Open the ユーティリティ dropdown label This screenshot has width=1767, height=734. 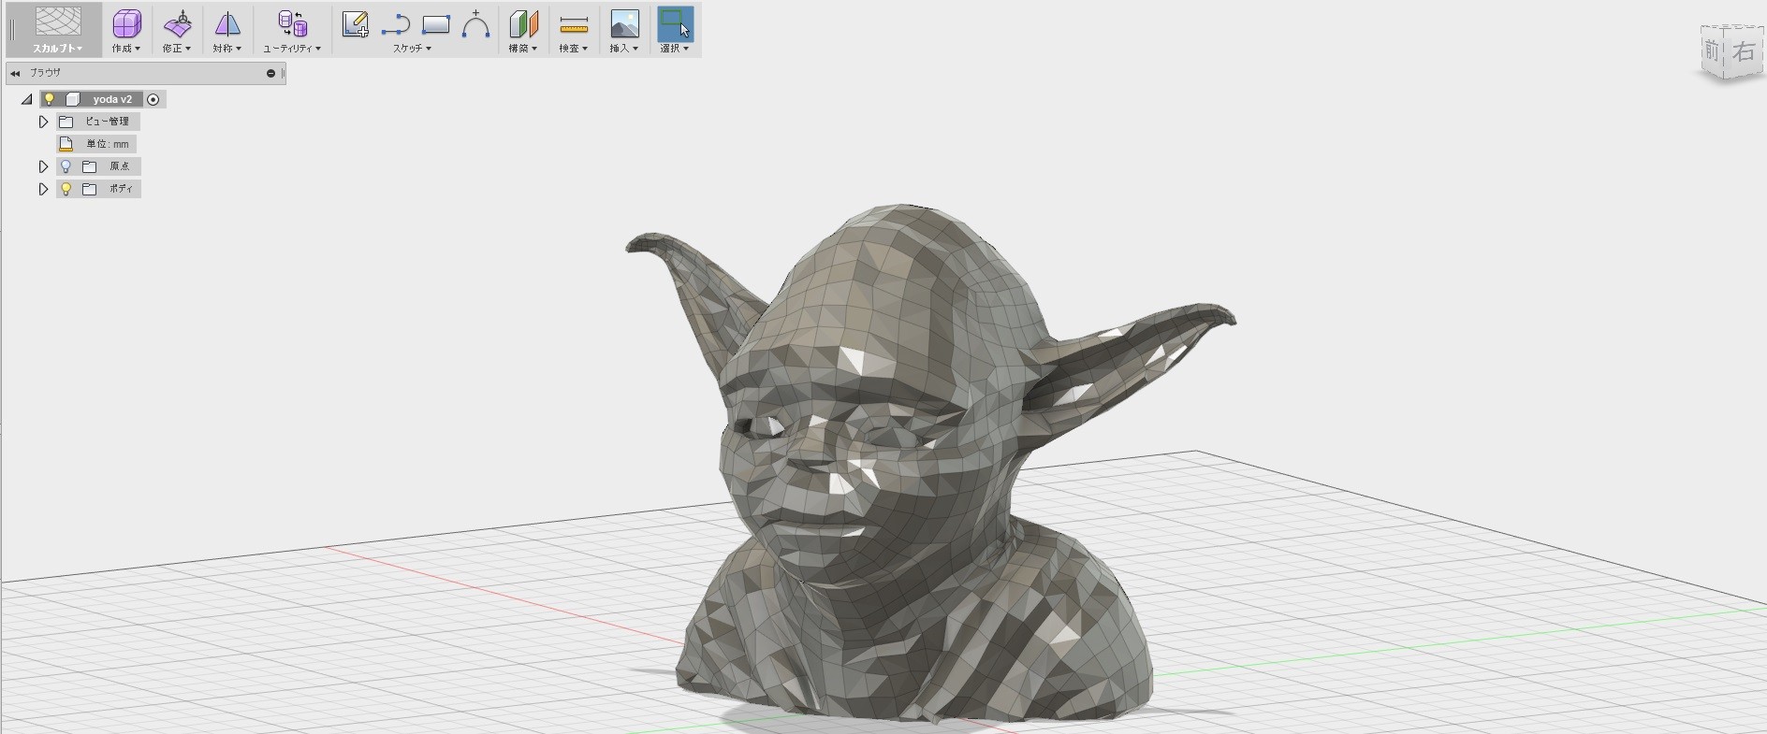point(292,49)
